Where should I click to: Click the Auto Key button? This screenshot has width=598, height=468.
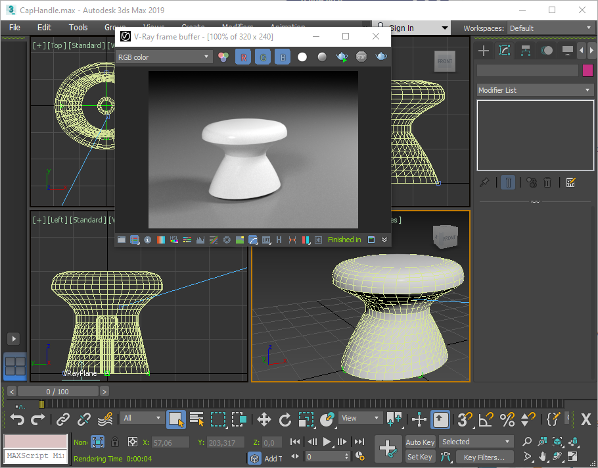[420, 442]
